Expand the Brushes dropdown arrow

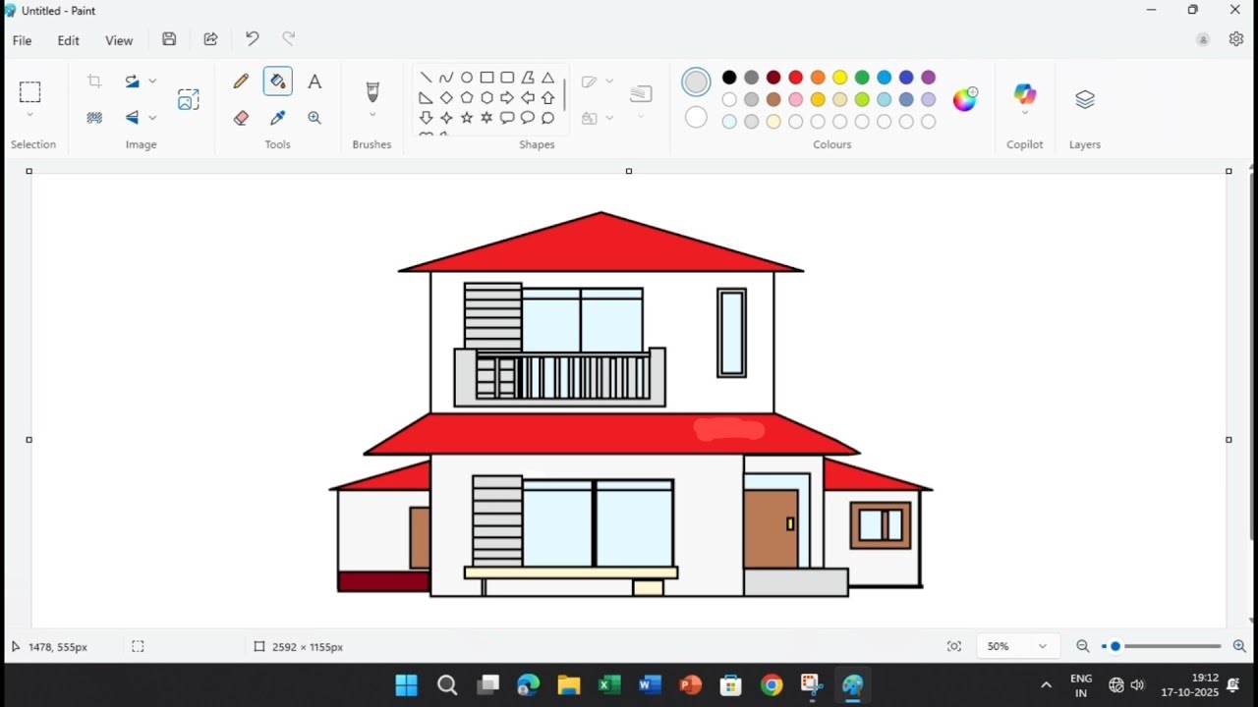click(x=372, y=116)
